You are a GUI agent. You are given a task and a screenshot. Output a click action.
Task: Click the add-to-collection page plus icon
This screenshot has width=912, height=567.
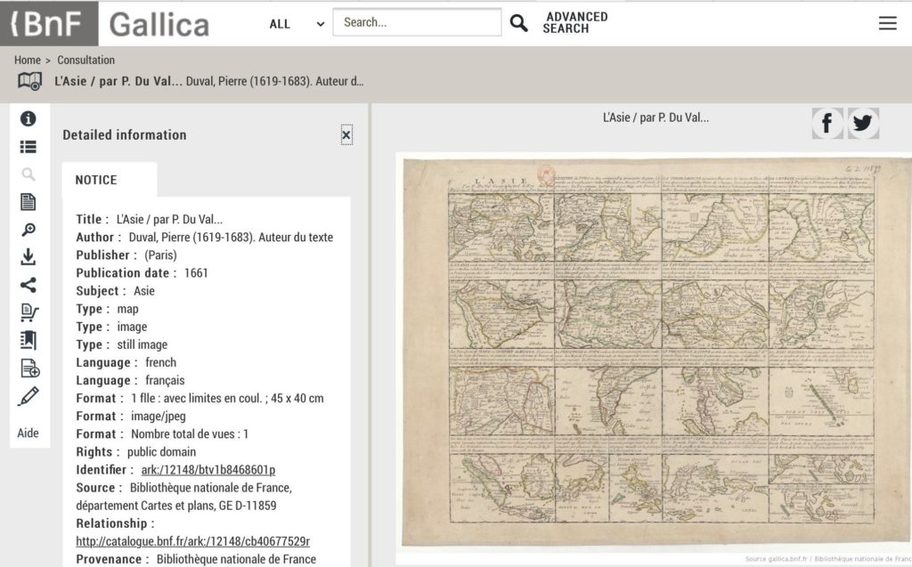(x=29, y=369)
